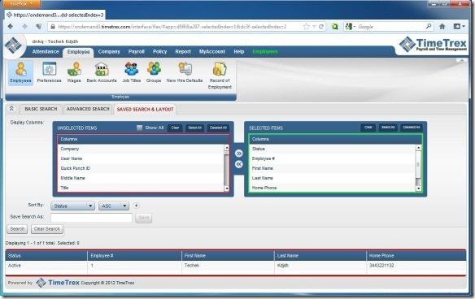Open the Job Titles icon
The image size is (475, 299).
click(132, 72)
